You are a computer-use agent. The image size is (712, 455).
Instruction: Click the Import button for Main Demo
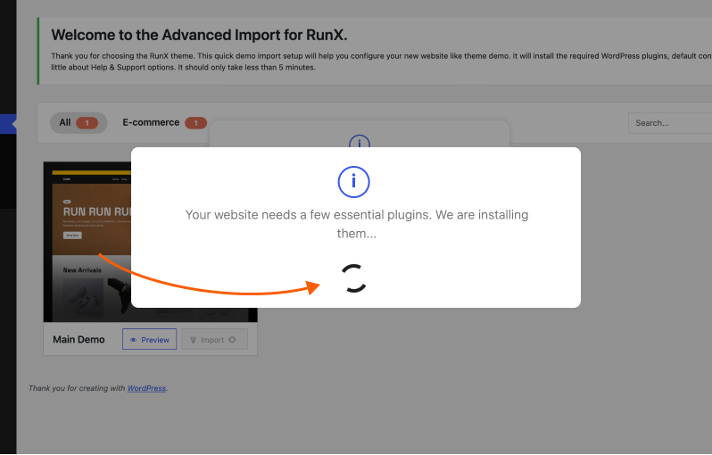[214, 339]
